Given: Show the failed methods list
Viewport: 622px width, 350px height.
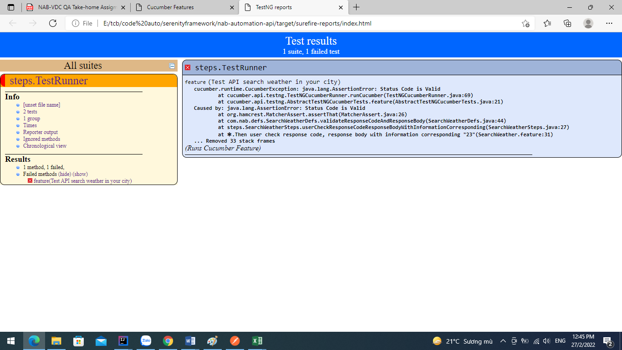Looking at the screenshot, I should pyautogui.click(x=80, y=174).
